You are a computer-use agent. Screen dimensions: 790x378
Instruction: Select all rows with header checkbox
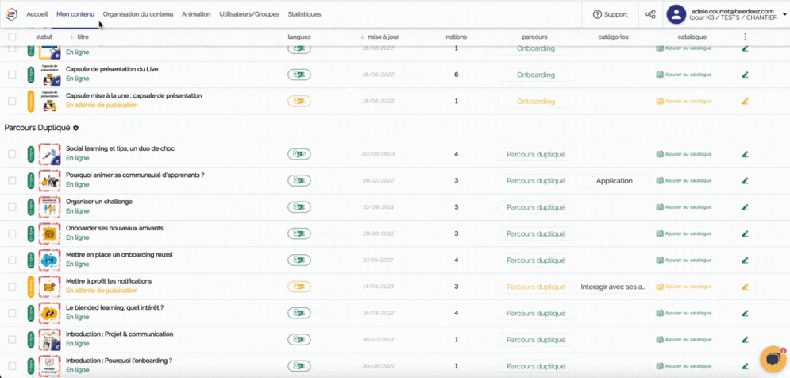pos(12,37)
